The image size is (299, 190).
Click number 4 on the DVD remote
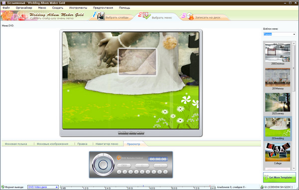[137, 172]
